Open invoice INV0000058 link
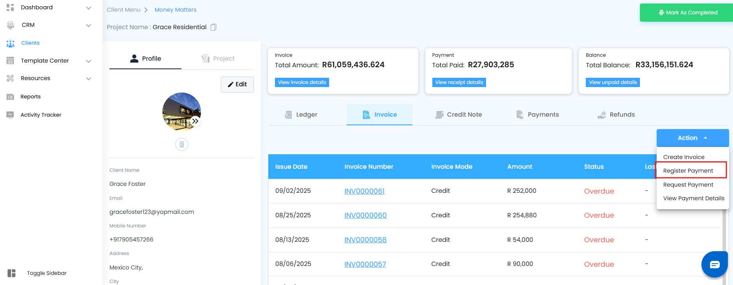 click(365, 240)
